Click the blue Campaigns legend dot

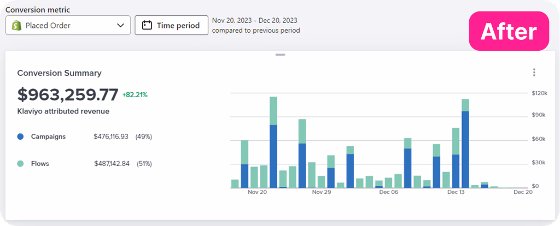pos(20,136)
